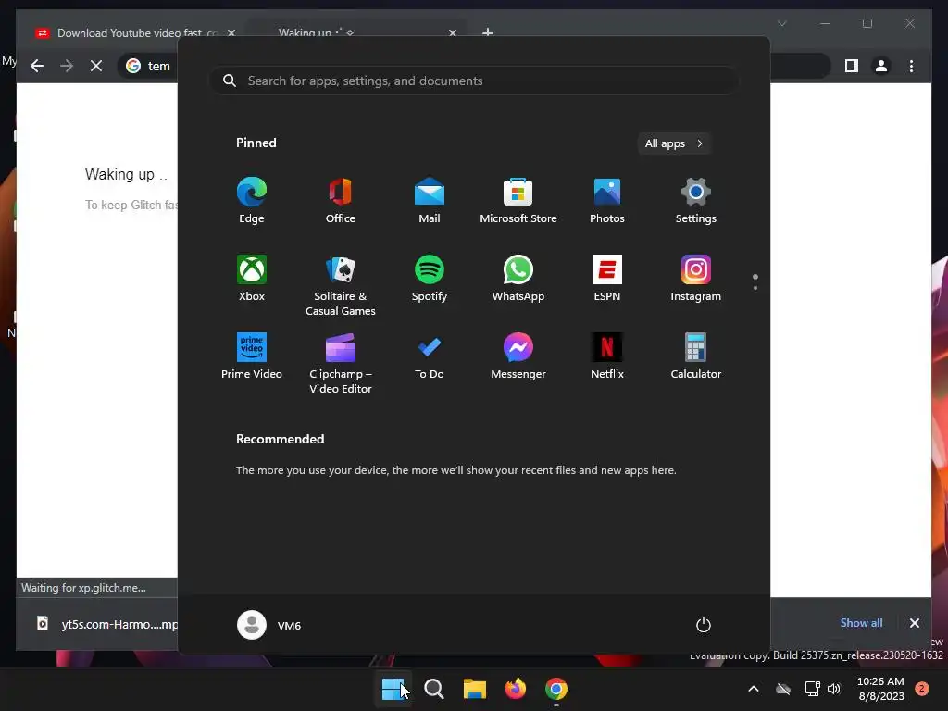Launch the Photos app
Image resolution: width=948 pixels, height=711 pixels.
tap(607, 201)
